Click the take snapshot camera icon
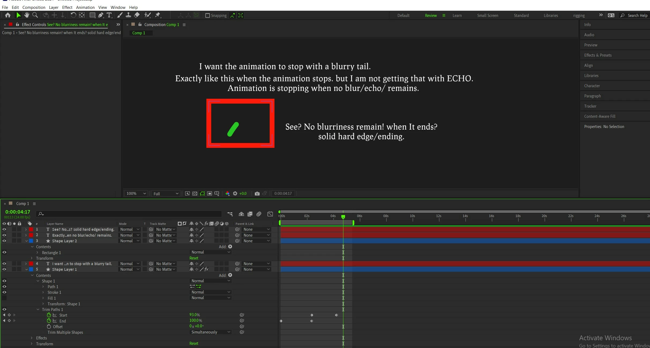 tap(257, 193)
